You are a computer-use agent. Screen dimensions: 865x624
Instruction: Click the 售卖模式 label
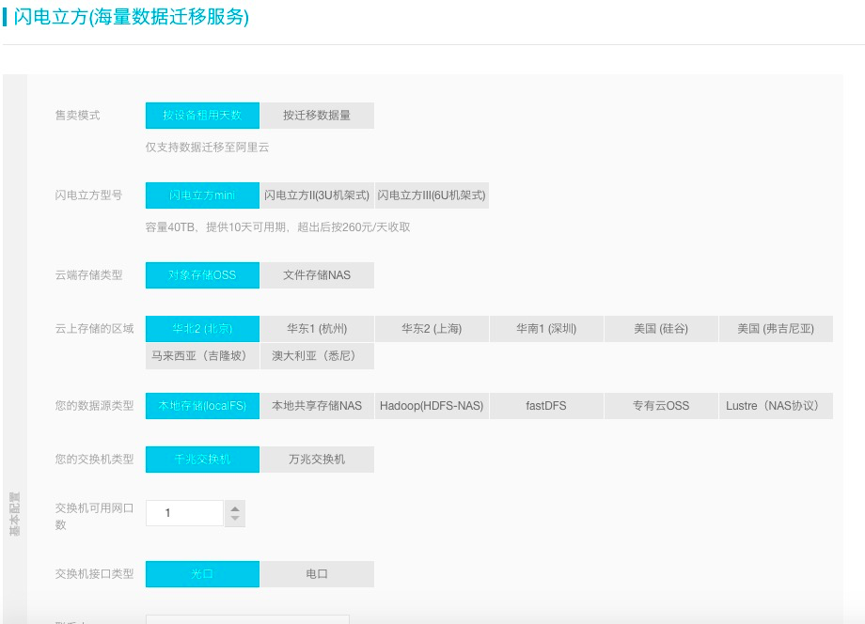click(x=78, y=116)
